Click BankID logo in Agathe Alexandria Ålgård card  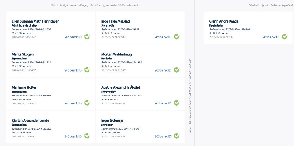point(163,103)
